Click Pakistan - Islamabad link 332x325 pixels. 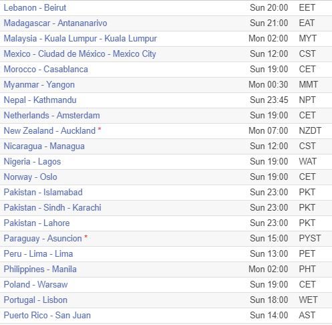(43, 193)
